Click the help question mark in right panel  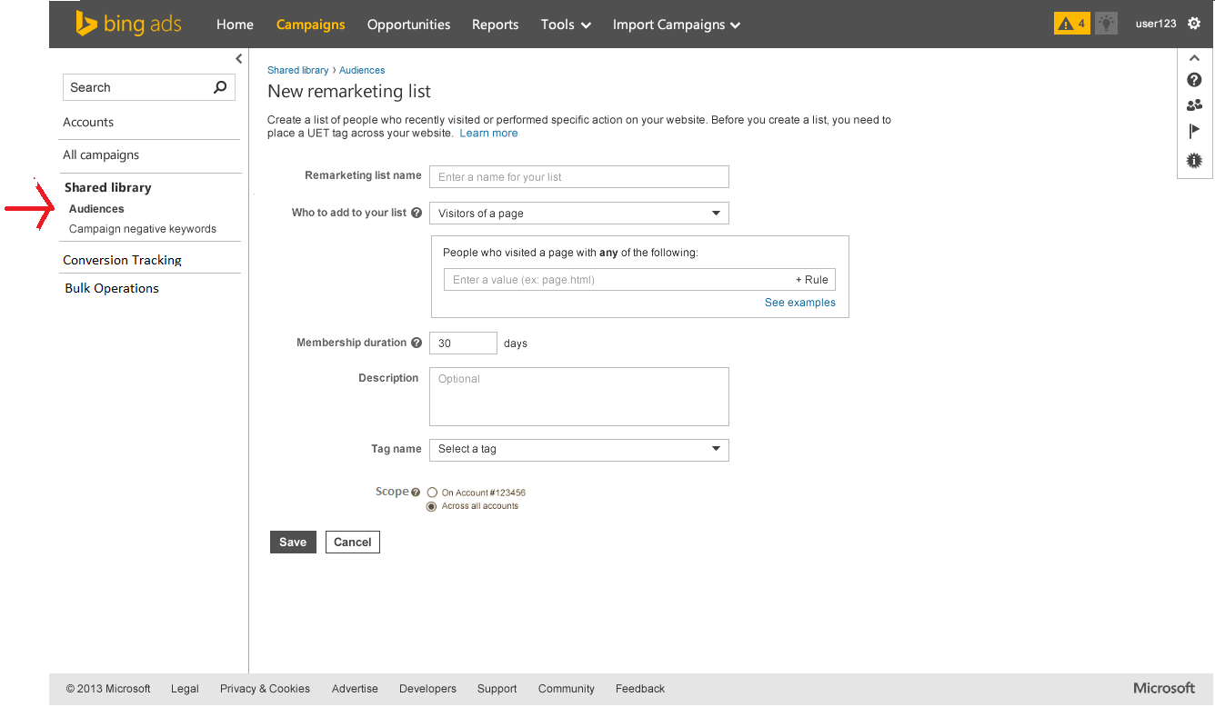coord(1194,81)
